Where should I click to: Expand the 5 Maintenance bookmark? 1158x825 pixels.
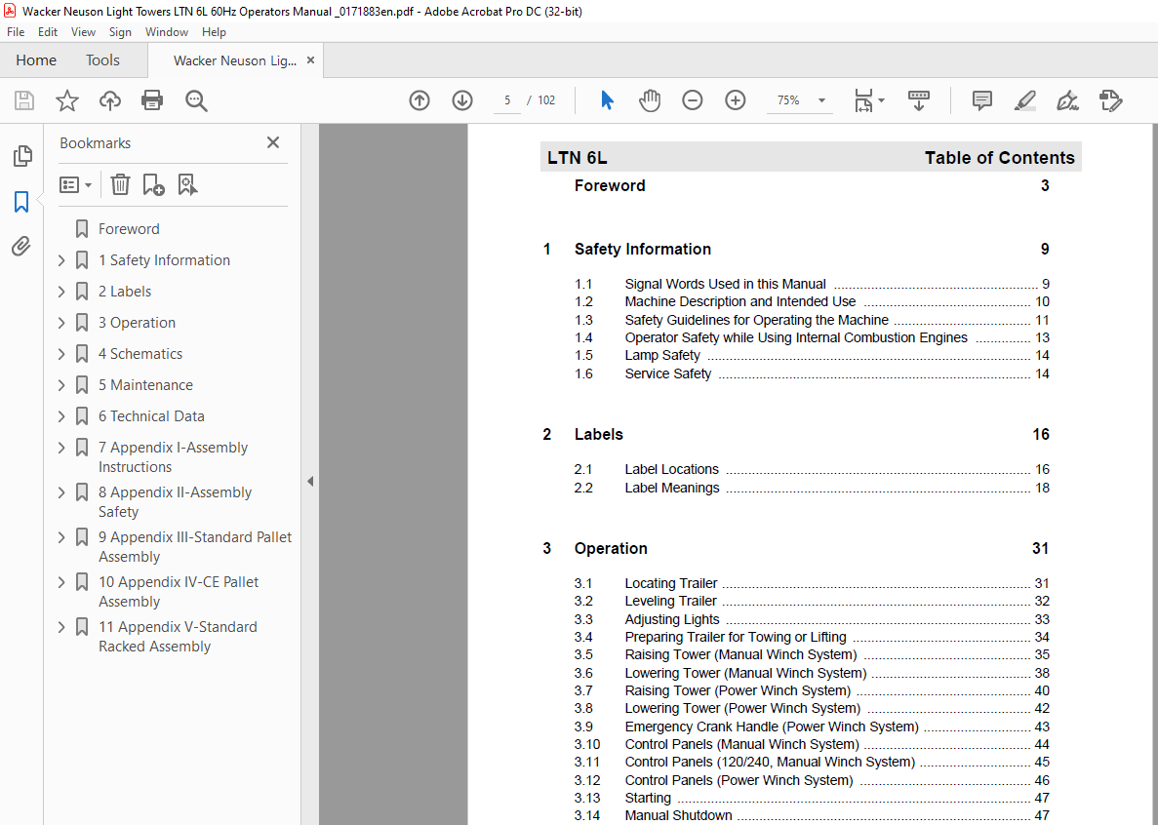pyautogui.click(x=61, y=385)
